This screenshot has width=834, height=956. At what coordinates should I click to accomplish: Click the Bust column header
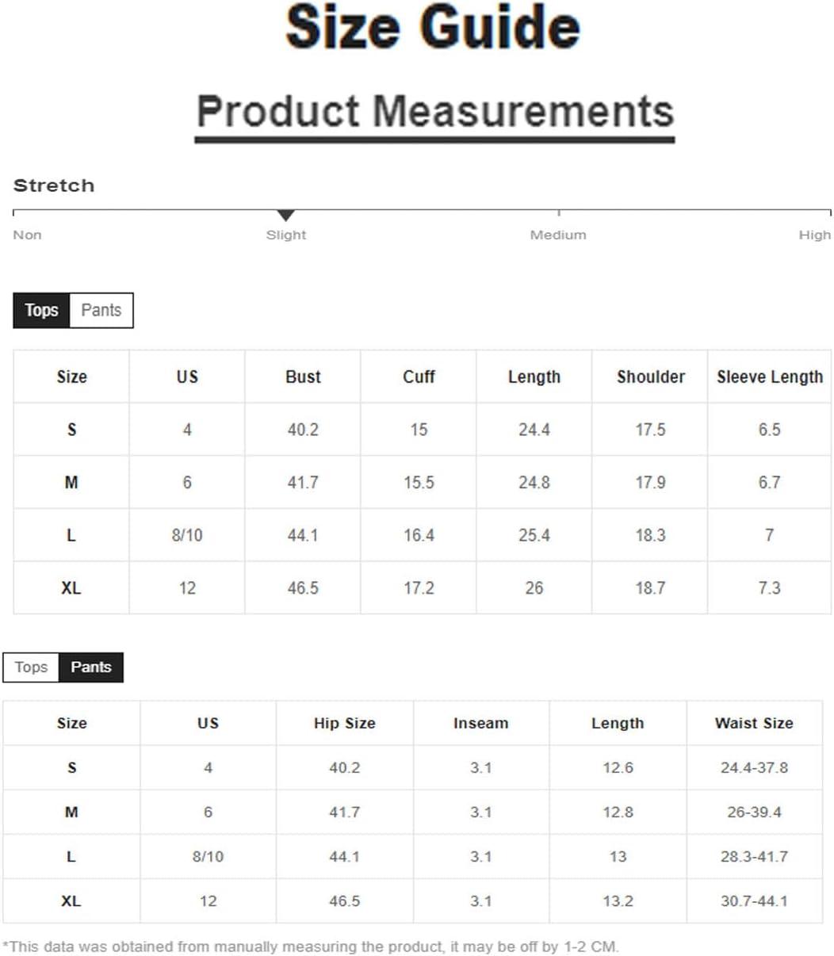(x=303, y=377)
